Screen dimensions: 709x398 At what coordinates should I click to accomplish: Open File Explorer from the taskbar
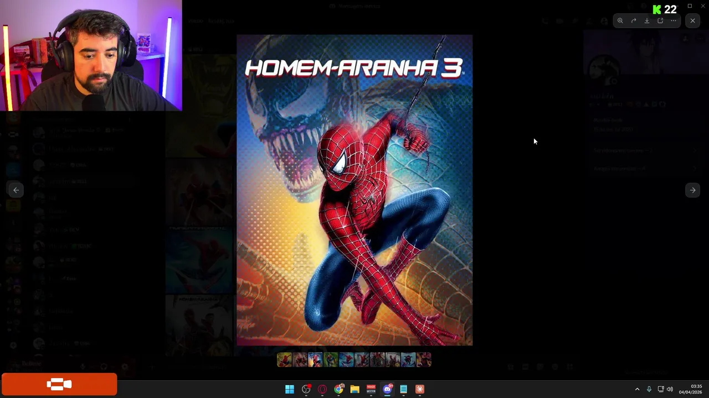pos(355,389)
